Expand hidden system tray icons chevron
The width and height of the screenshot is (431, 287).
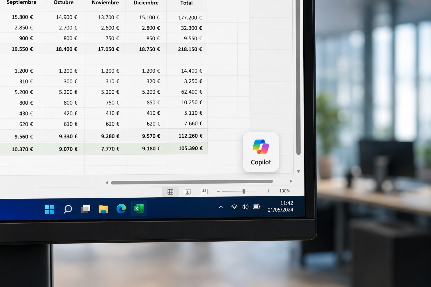click(x=221, y=207)
